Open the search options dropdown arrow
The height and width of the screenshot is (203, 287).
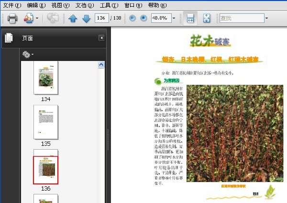coord(267,18)
